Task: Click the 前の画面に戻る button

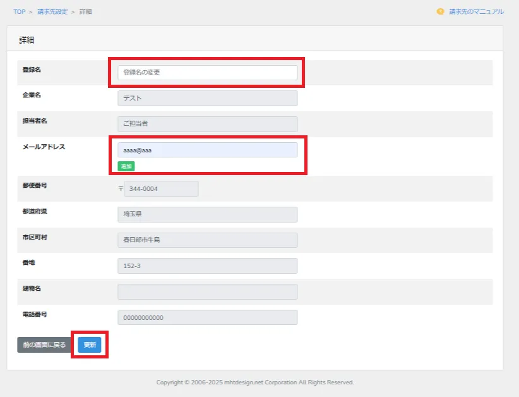Action: 44,345
